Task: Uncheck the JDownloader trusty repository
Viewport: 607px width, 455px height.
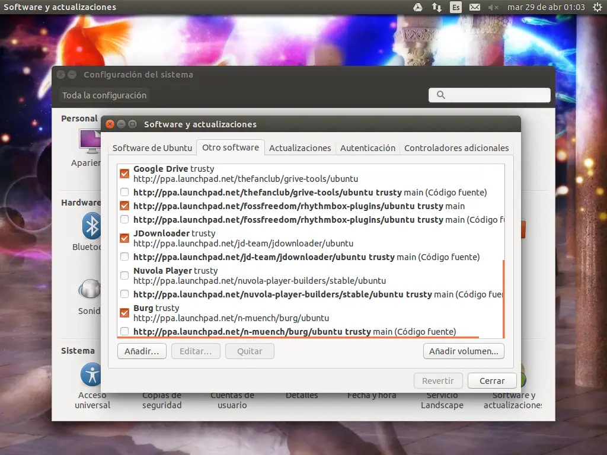Action: point(124,238)
